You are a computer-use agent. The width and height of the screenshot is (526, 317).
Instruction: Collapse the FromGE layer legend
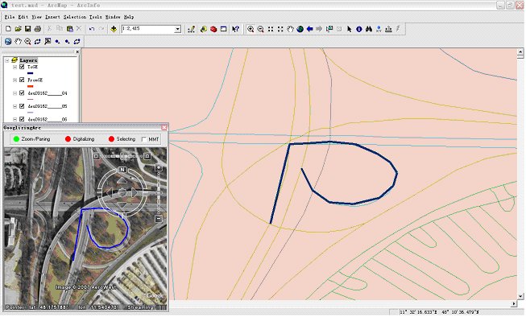14,80
